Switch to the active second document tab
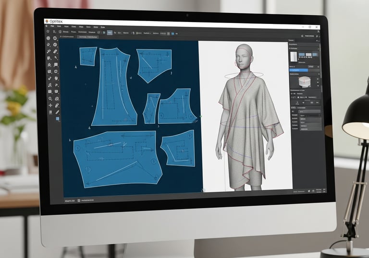Image resolution: width=369 pixels, height=258 pixels. point(88,37)
